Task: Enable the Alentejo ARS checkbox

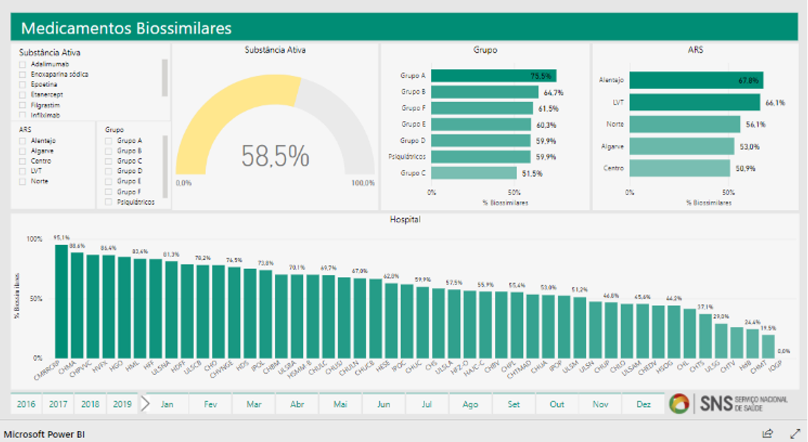Action: 23,140
